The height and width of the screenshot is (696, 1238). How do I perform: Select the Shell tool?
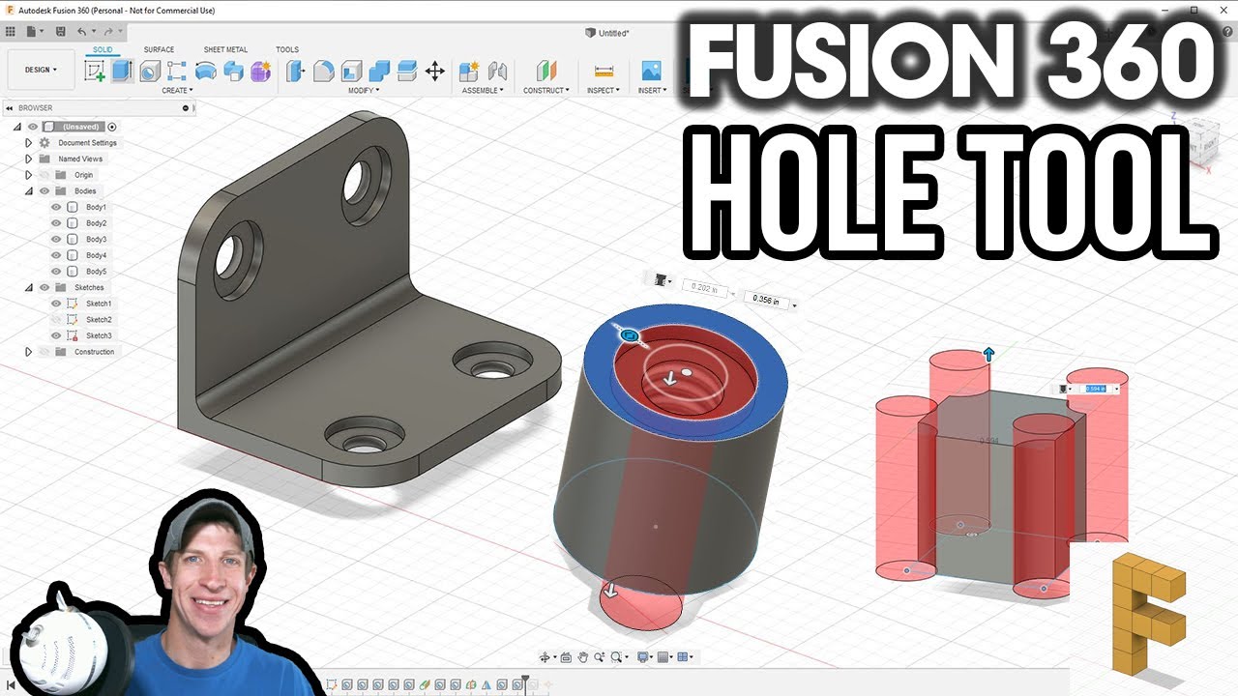pyautogui.click(x=352, y=71)
